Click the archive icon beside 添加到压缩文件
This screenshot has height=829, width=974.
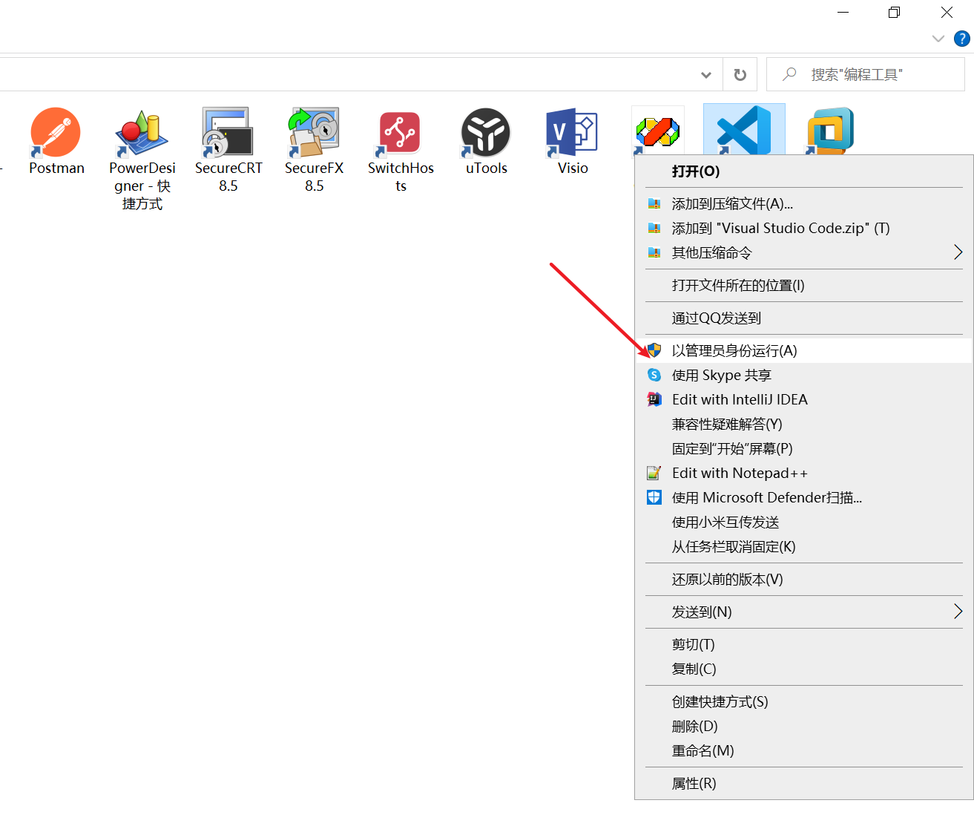pos(654,203)
